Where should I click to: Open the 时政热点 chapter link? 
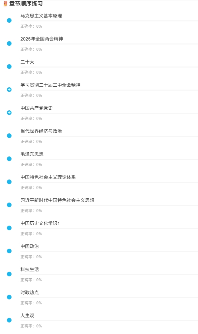pyautogui.click(x=30, y=292)
